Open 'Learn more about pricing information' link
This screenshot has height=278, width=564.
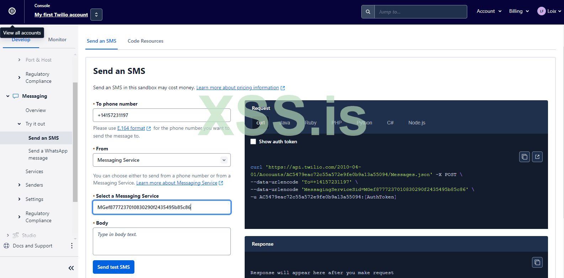point(238,88)
